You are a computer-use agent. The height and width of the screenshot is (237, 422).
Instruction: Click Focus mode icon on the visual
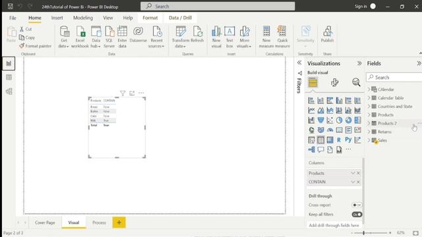[x=132, y=93]
